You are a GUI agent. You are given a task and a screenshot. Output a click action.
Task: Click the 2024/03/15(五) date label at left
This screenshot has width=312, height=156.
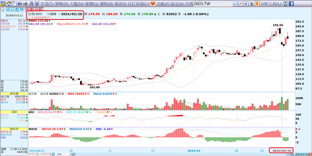pyautogui.click(x=14, y=16)
